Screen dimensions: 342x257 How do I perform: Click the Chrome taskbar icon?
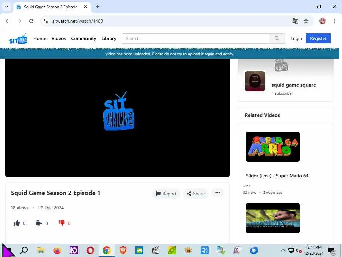coord(107,250)
